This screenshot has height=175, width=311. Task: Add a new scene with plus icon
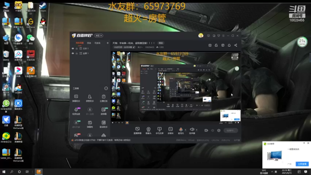[108, 43]
